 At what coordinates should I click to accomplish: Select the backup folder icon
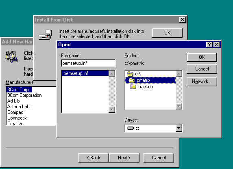point(133,87)
